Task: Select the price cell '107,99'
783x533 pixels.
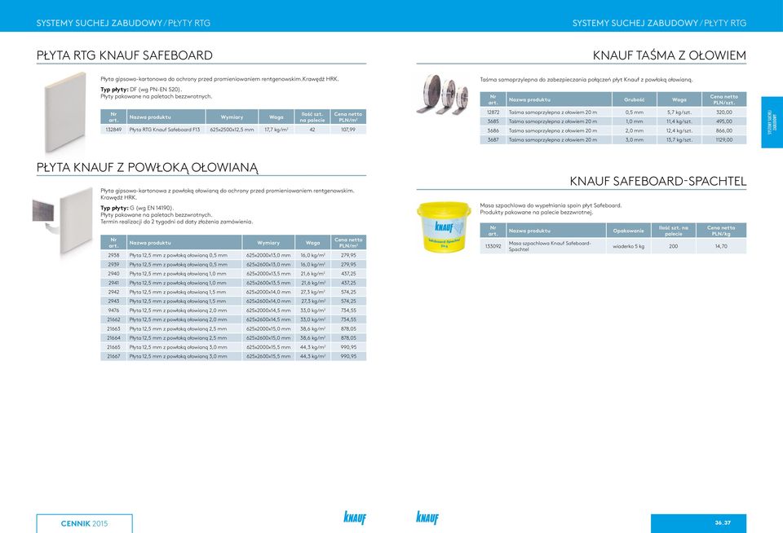Action: pyautogui.click(x=348, y=130)
